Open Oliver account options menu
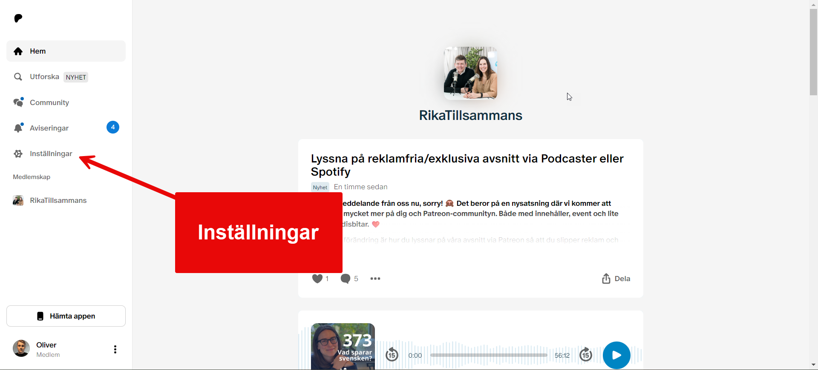818x370 pixels. (115, 349)
